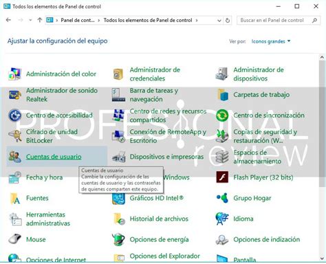Open the Historial de archivos icon
The width and height of the screenshot is (326, 264).
point(119,219)
